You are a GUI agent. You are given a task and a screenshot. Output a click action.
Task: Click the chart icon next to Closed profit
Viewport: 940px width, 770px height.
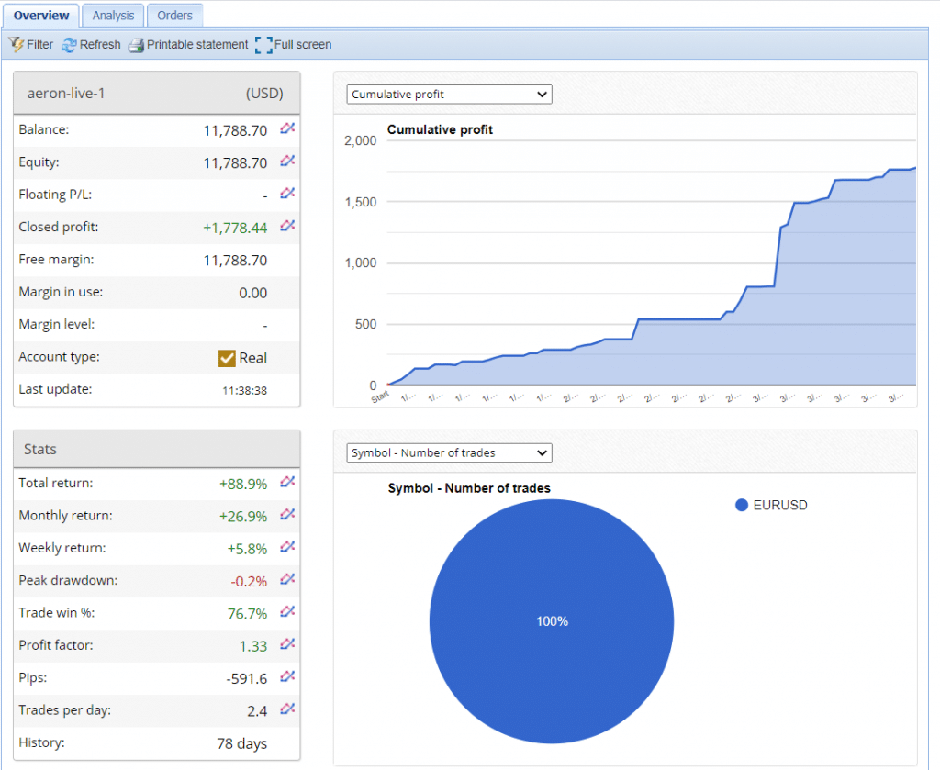[x=287, y=226]
